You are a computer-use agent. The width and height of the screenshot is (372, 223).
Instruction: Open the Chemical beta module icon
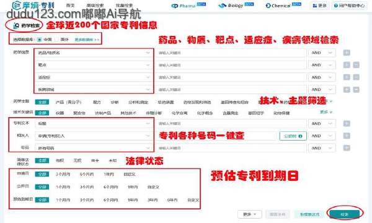pyautogui.click(x=268, y=6)
